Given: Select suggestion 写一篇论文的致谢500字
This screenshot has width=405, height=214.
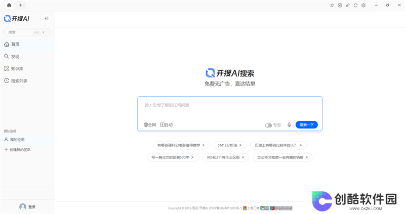Looking at the screenshot, I should [x=173, y=157].
